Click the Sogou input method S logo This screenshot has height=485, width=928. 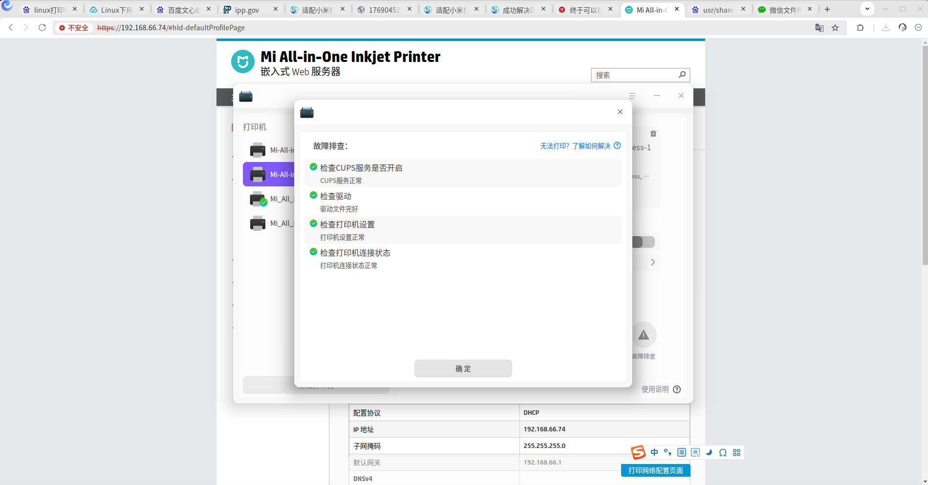pos(638,453)
